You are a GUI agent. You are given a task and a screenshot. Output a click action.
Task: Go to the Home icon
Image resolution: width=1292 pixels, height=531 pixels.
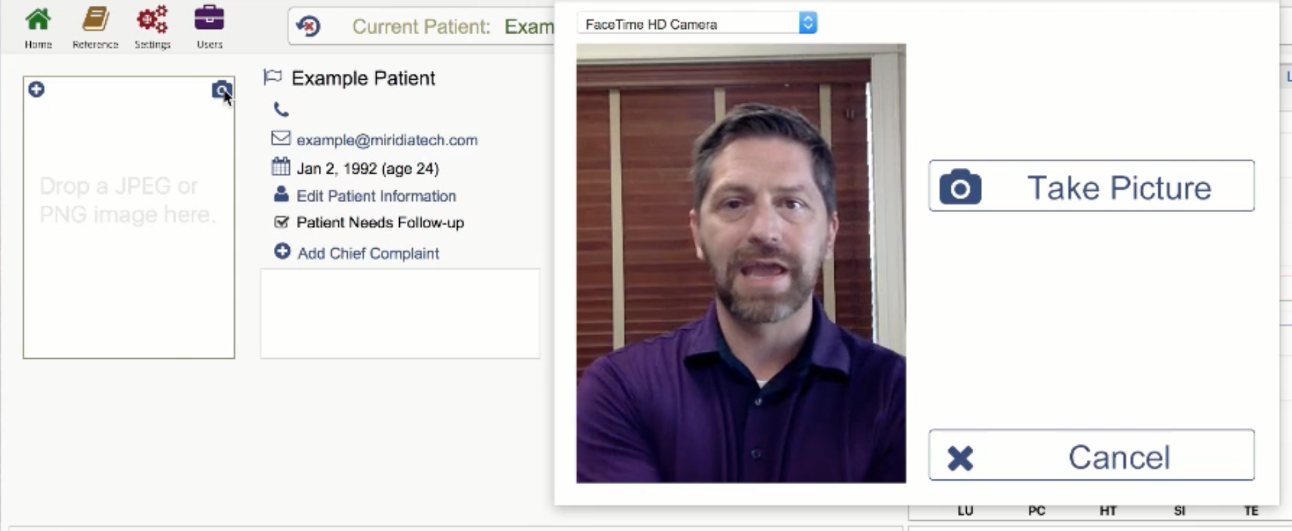point(38,21)
